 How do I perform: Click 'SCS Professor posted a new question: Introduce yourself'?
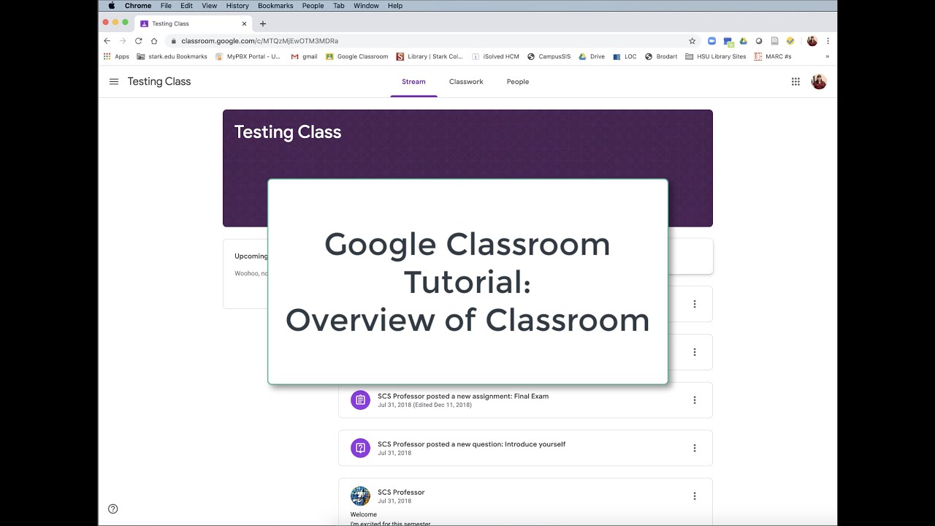471,444
